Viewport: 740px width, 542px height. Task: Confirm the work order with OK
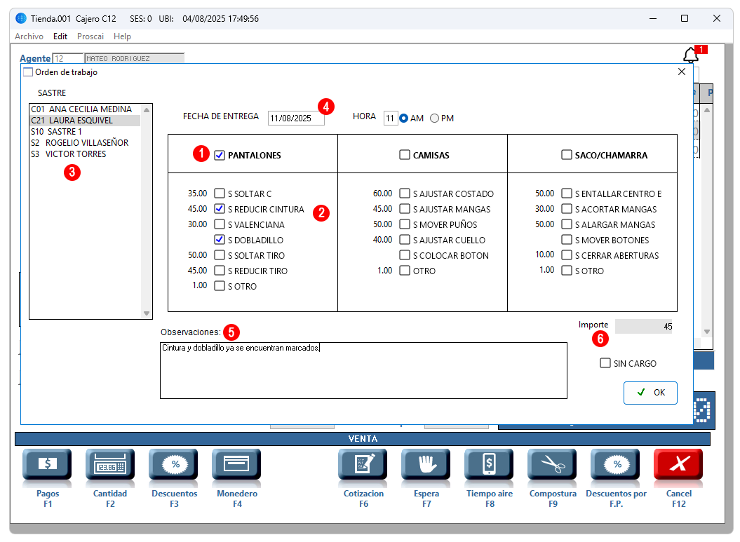[650, 393]
